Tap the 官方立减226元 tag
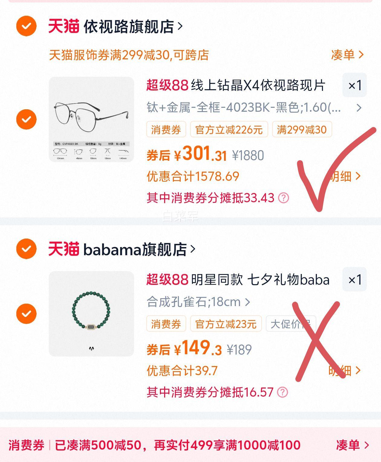The image size is (381, 462). coord(229,130)
